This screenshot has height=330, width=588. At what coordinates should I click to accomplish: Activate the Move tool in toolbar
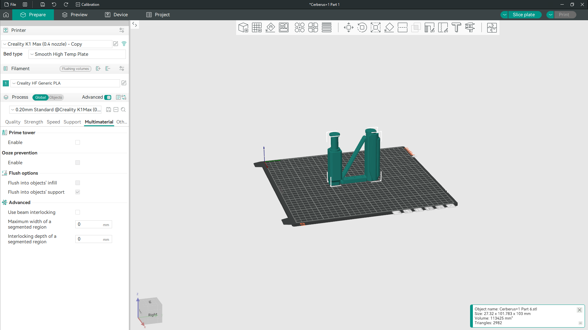349,28
